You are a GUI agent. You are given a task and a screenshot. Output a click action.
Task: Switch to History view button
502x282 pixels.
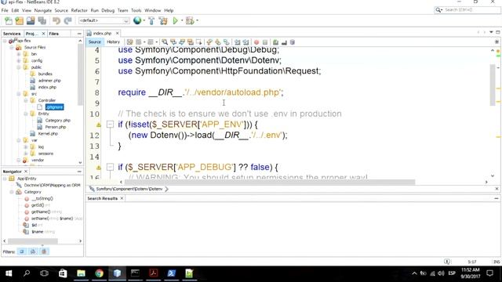pos(113,42)
